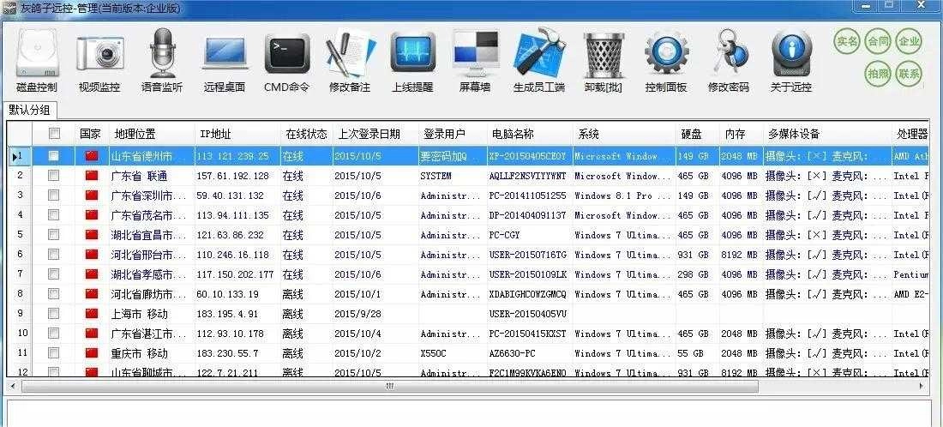Open the 磁盘控制 disk control tool
The height and width of the screenshot is (427, 943).
pyautogui.click(x=36, y=56)
